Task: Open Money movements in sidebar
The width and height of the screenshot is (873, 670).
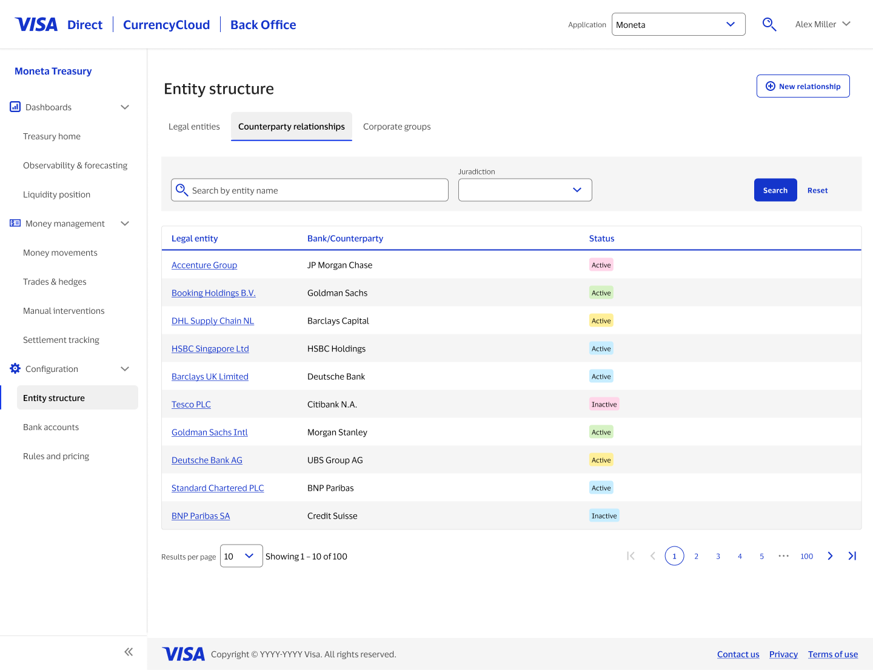Action: 60,253
